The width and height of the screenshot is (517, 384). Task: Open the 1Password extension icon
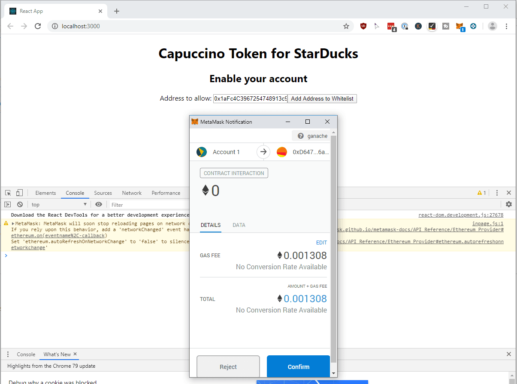click(405, 26)
